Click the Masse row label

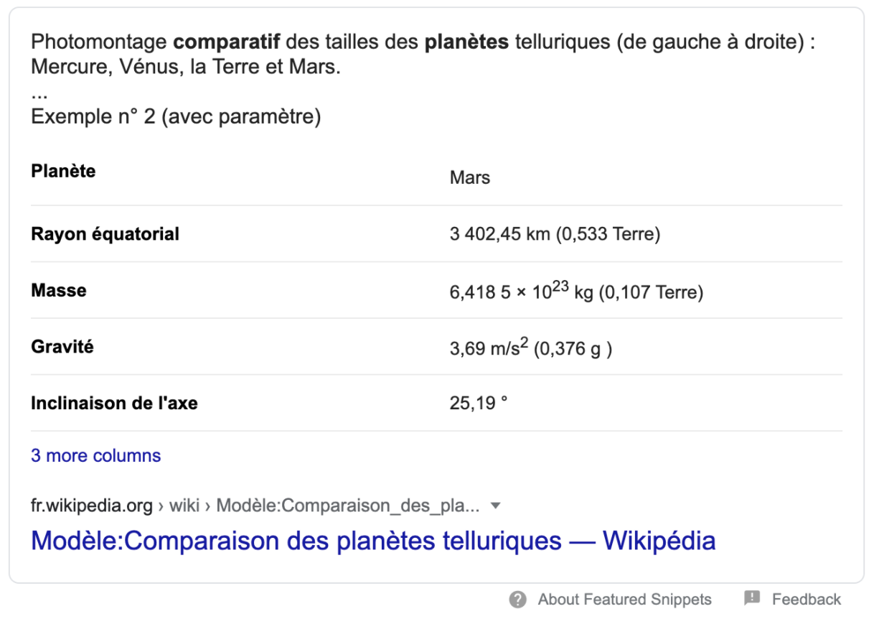(x=59, y=291)
